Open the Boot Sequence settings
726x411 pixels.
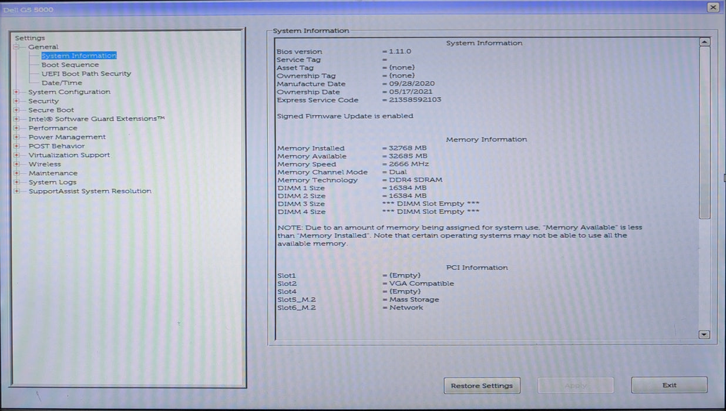[70, 65]
